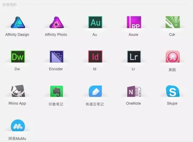Open the Affinity Design blue triangle icon
This screenshot has width=193, height=142.
click(x=18, y=22)
